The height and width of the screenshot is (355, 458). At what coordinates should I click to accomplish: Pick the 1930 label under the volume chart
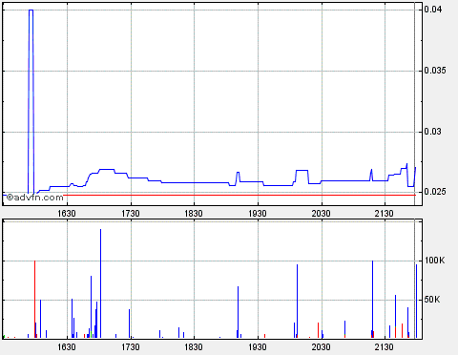pyautogui.click(x=258, y=346)
